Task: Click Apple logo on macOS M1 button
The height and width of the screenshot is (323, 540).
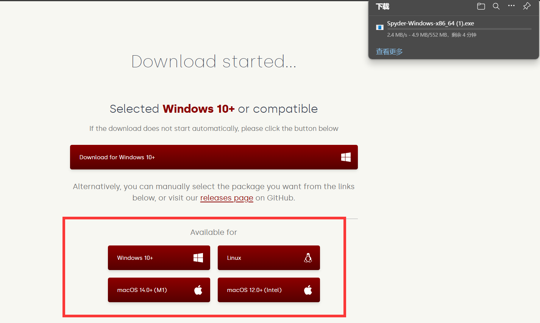Action: [x=198, y=290]
